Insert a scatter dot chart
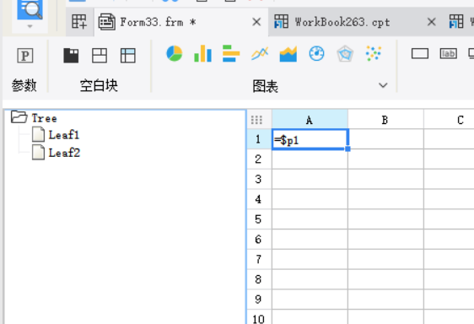 (374, 53)
